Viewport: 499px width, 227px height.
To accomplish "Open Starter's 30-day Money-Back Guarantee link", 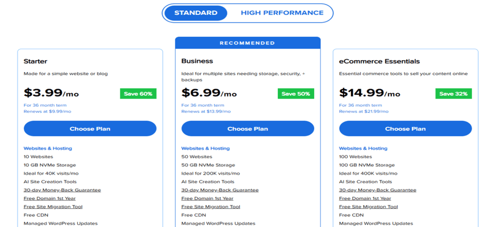I will pyautogui.click(x=62, y=190).
